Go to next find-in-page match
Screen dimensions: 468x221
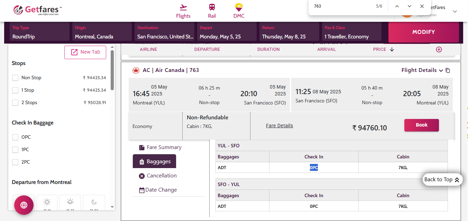pyautogui.click(x=410, y=6)
